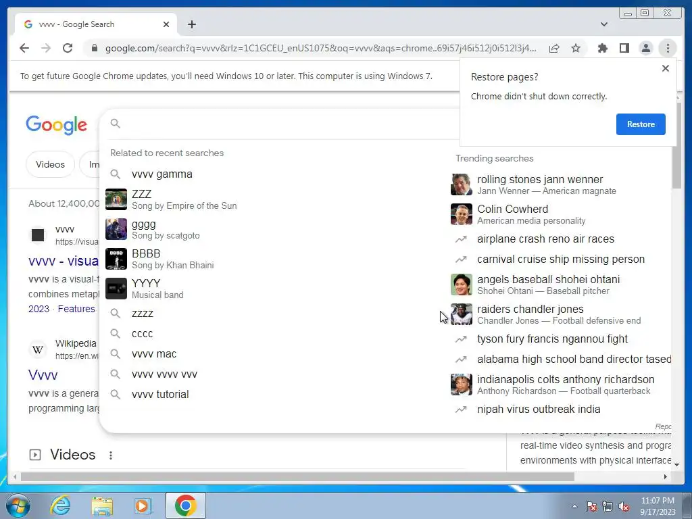Image resolution: width=692 pixels, height=519 pixels.
Task: Click the muted volume tray icon
Action: pyautogui.click(x=624, y=507)
